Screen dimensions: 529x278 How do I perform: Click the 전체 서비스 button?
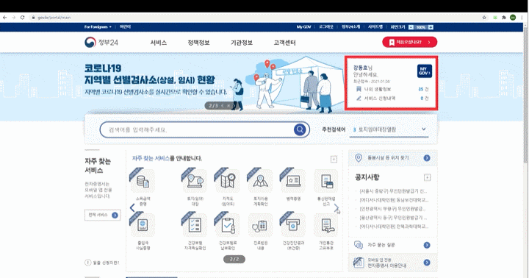[103, 215]
